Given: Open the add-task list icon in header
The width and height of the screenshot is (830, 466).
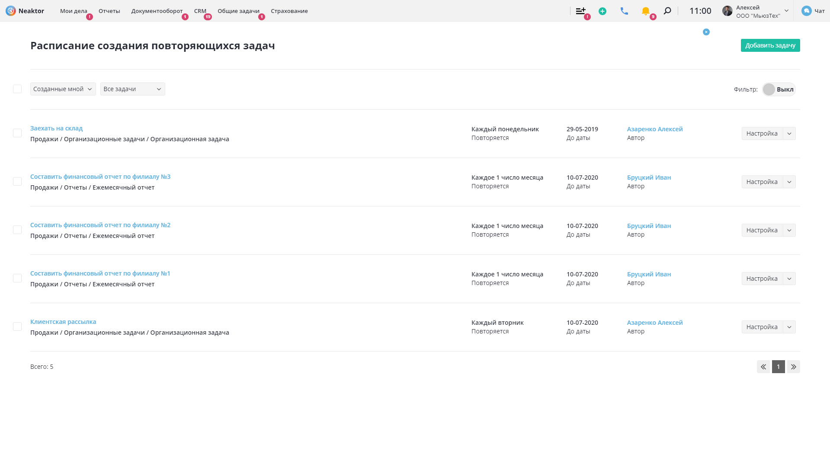Looking at the screenshot, I should pyautogui.click(x=580, y=11).
